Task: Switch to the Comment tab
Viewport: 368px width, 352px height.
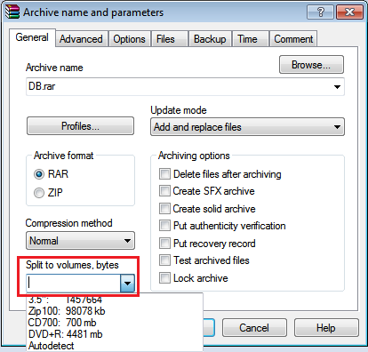Action: [x=293, y=39]
